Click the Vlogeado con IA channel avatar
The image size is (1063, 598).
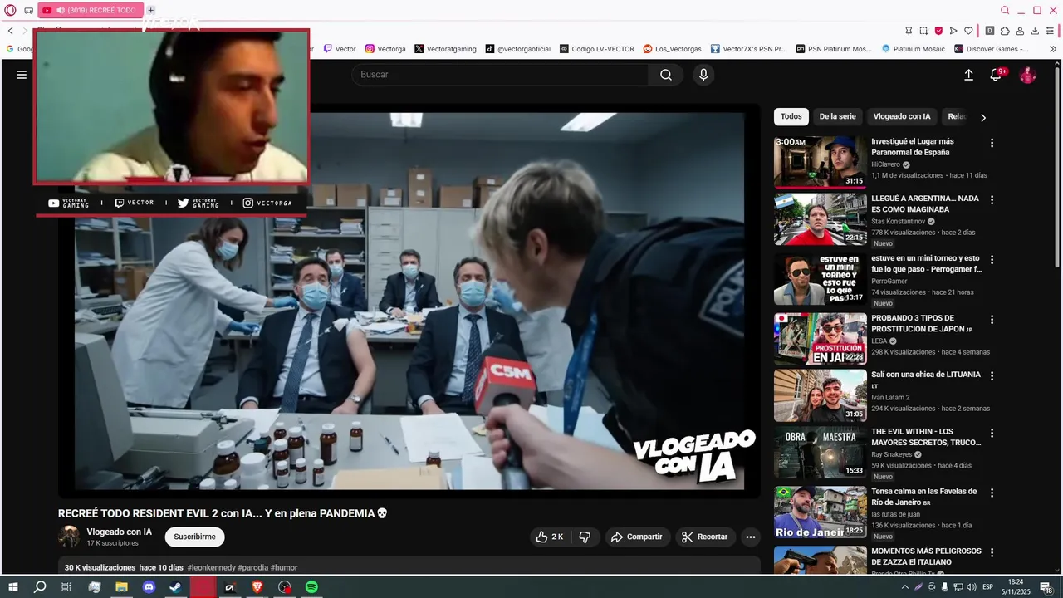69,537
